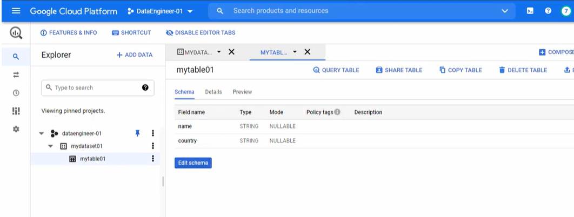
Task: Click the Field name column header
Action: (191, 112)
